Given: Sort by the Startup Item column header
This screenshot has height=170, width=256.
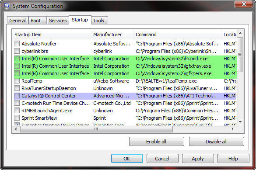Looking at the screenshot, I should [x=52, y=35].
